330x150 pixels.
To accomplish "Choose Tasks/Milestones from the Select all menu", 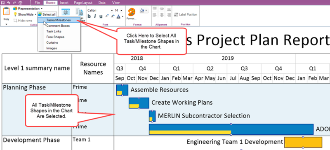I will [x=59, y=20].
